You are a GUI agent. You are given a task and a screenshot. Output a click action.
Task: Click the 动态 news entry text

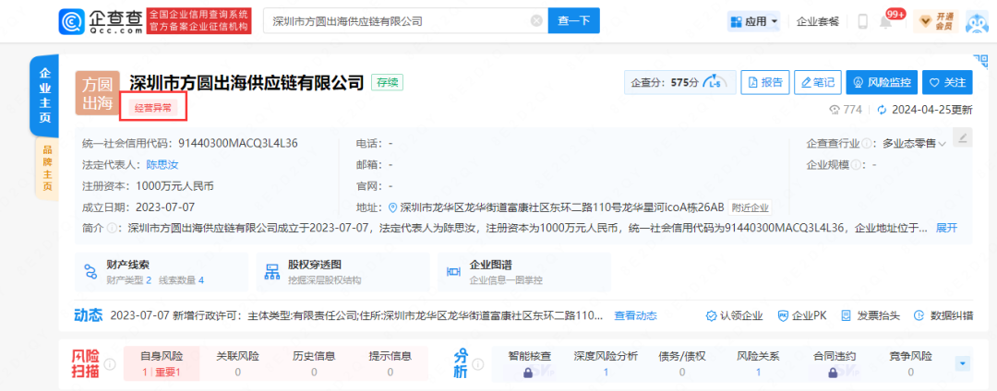click(356, 315)
